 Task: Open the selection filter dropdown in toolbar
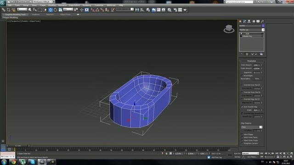click(22, 9)
